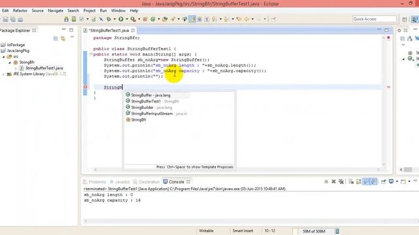Open the Run button dropdown arrow
419x235 pixels.
126,19
